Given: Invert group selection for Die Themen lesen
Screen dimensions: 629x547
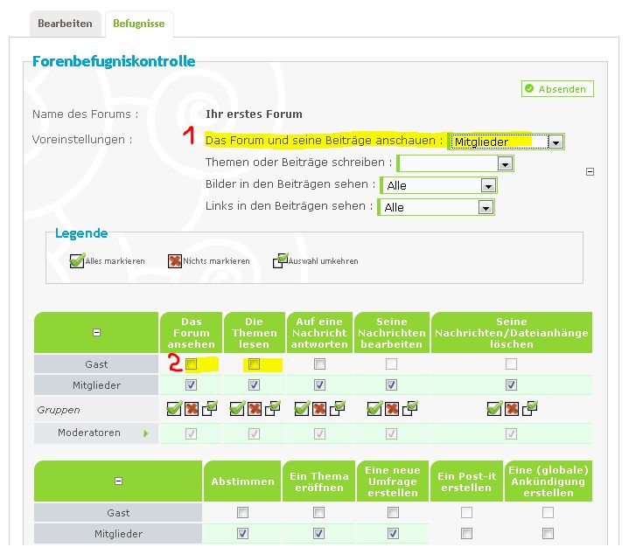Looking at the screenshot, I should click(x=273, y=409).
